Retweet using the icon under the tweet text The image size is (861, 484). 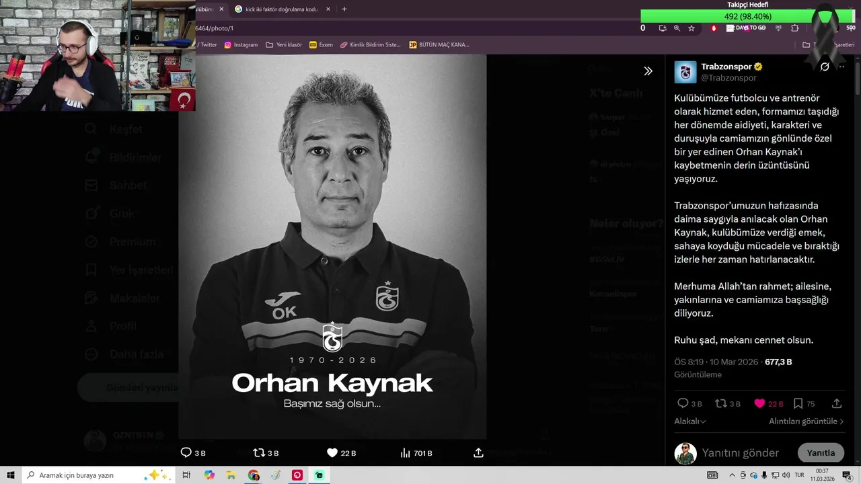tap(721, 403)
